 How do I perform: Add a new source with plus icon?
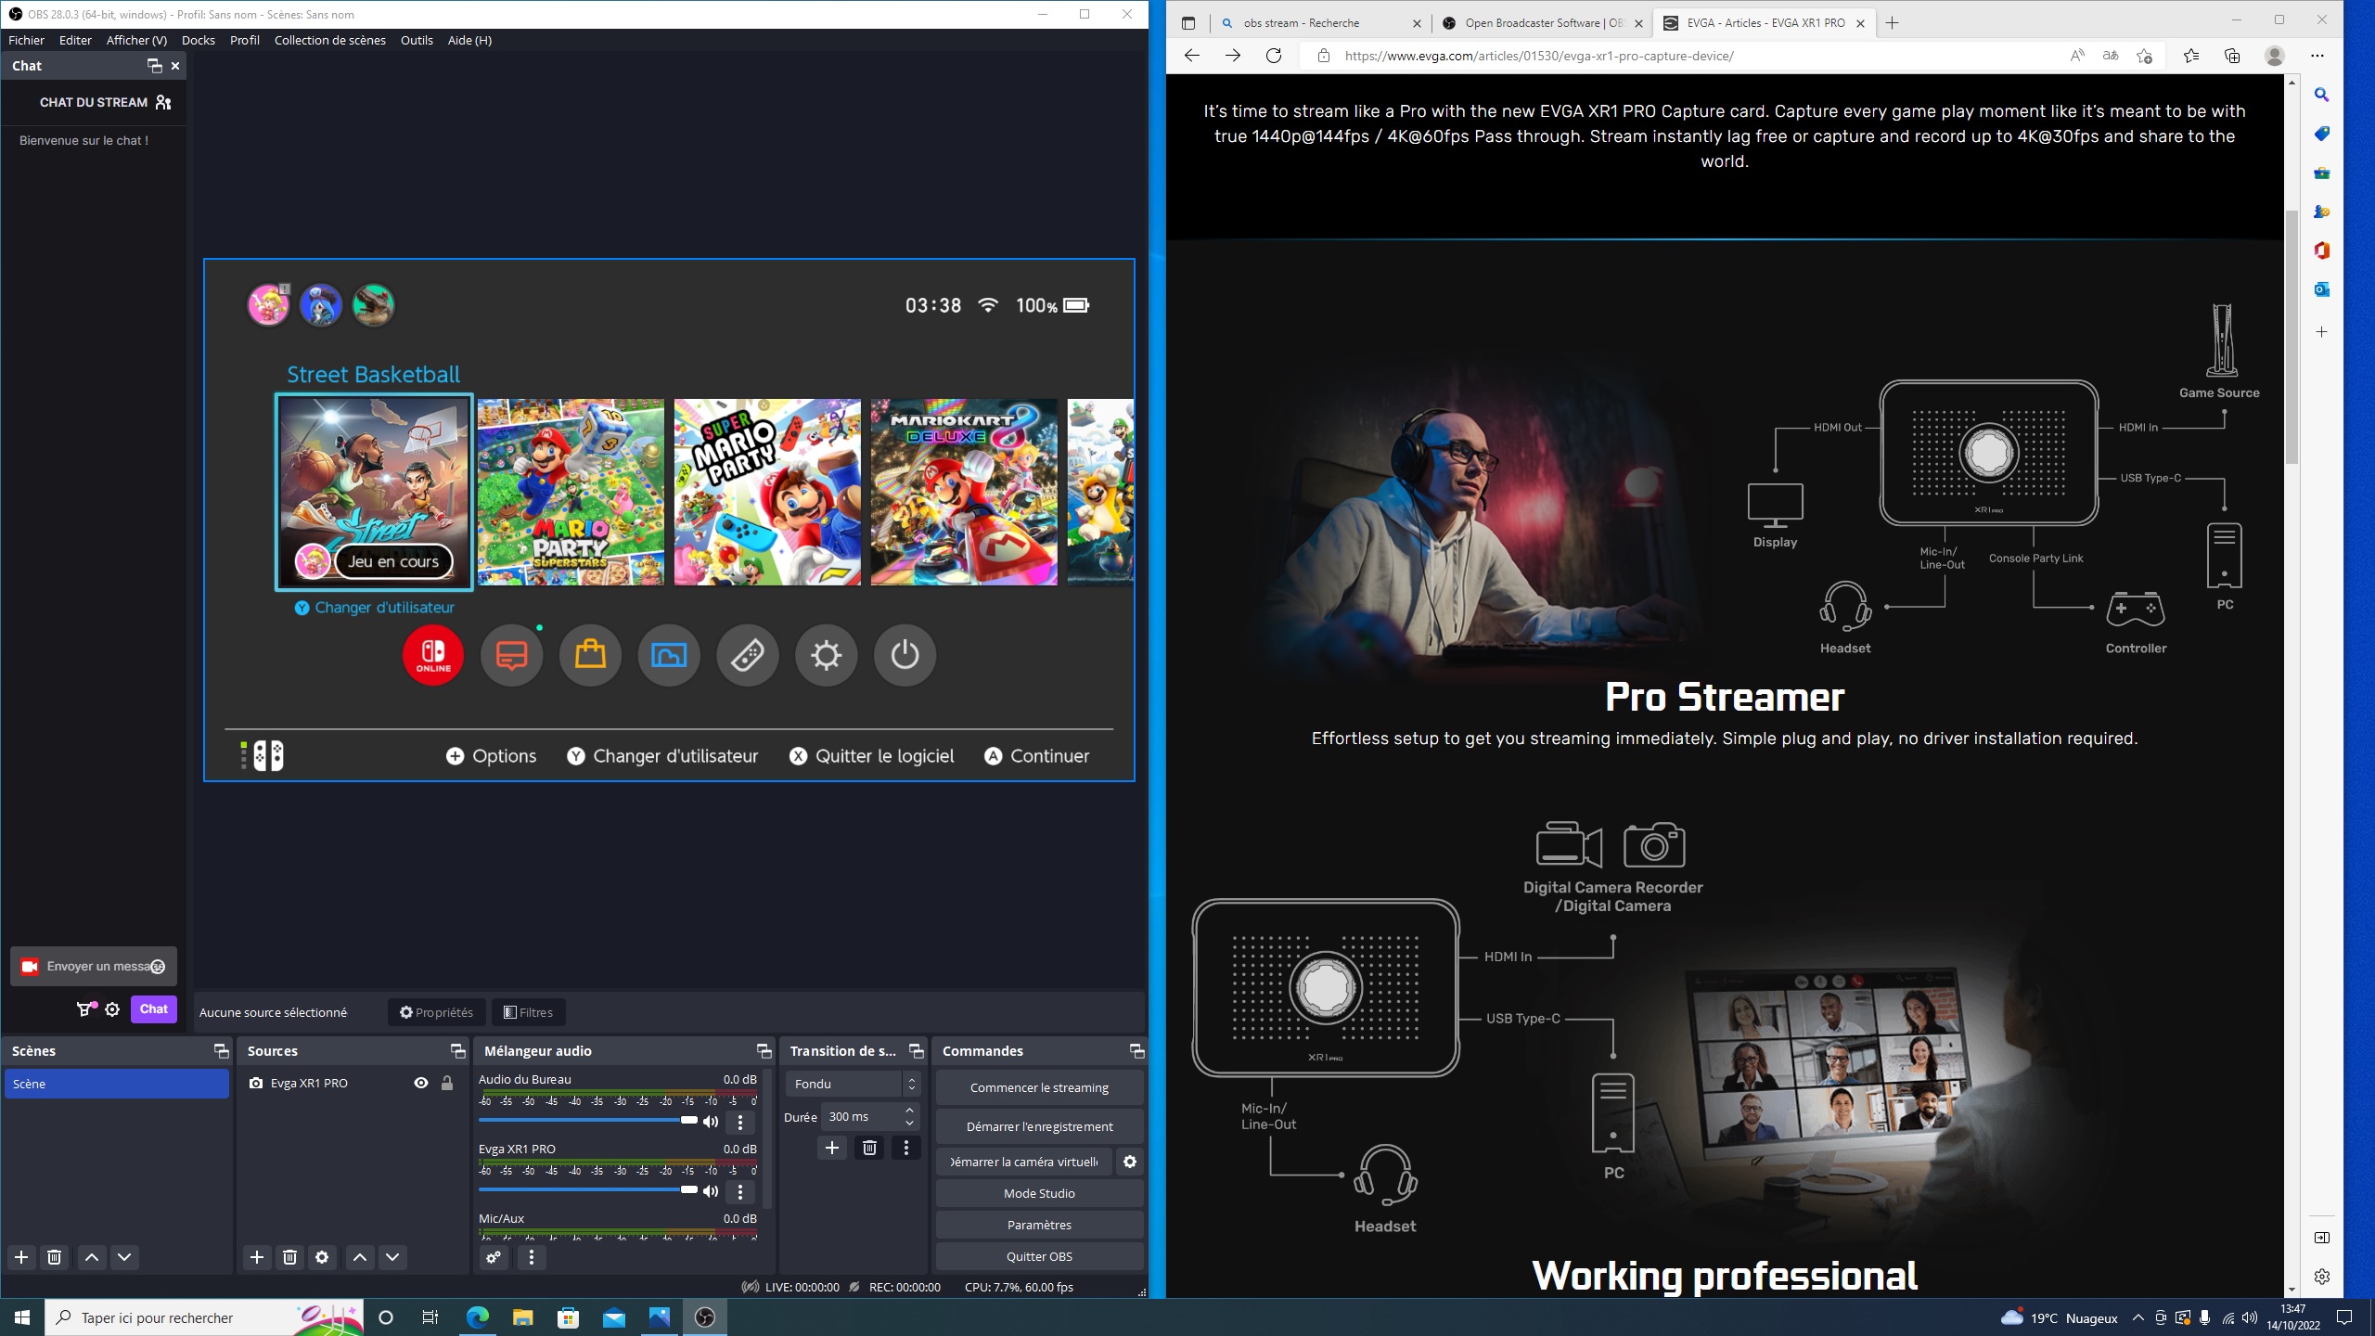tap(257, 1257)
